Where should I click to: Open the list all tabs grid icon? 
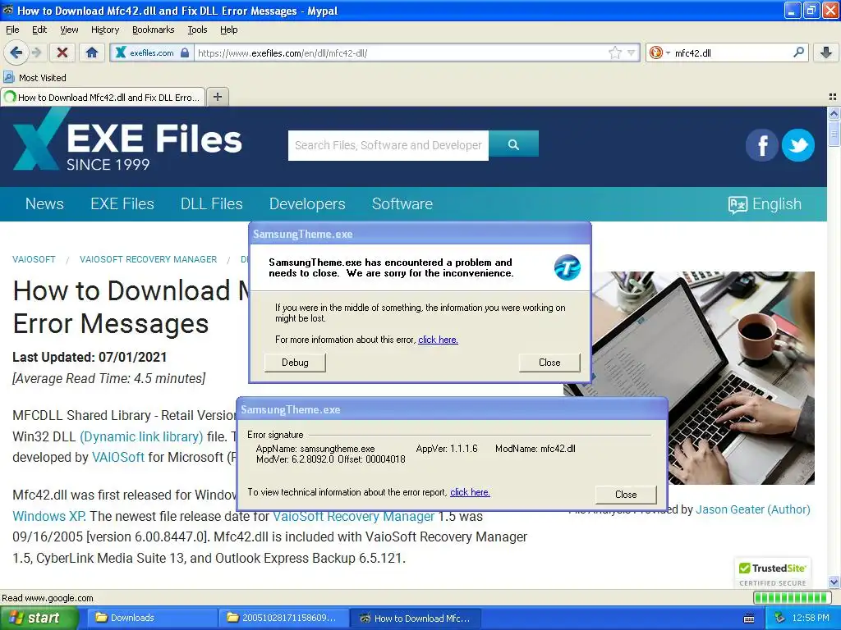(833, 97)
